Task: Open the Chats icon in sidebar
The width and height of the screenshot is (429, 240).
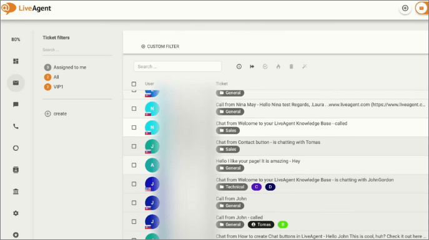Action: pyautogui.click(x=16, y=105)
